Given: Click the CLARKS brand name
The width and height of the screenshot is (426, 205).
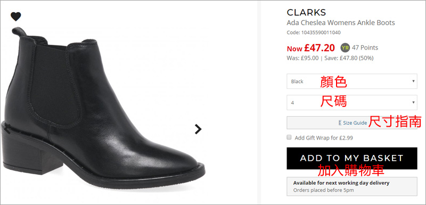Looking at the screenshot, I should click(x=306, y=12).
